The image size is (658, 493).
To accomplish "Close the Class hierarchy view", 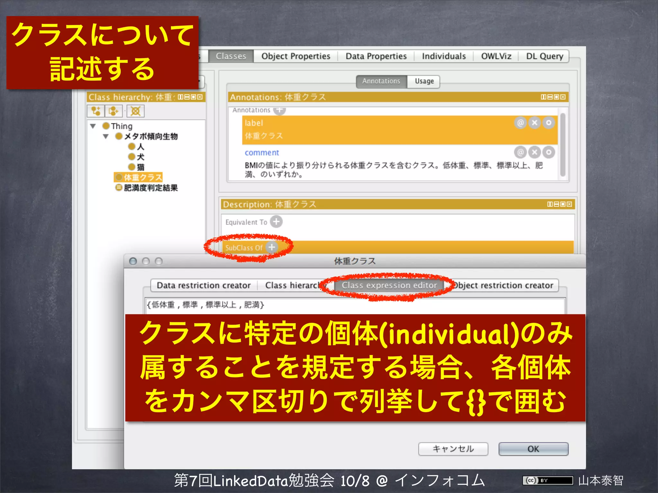I will coord(200,97).
